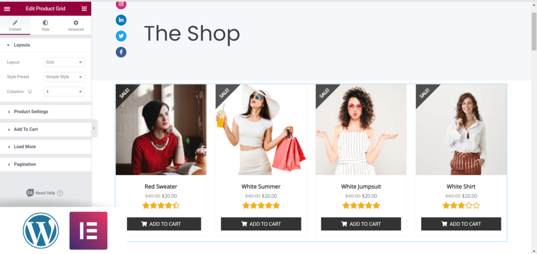The width and height of the screenshot is (537, 254).
Task: Switch to the Advanced tab
Action: pos(76,26)
